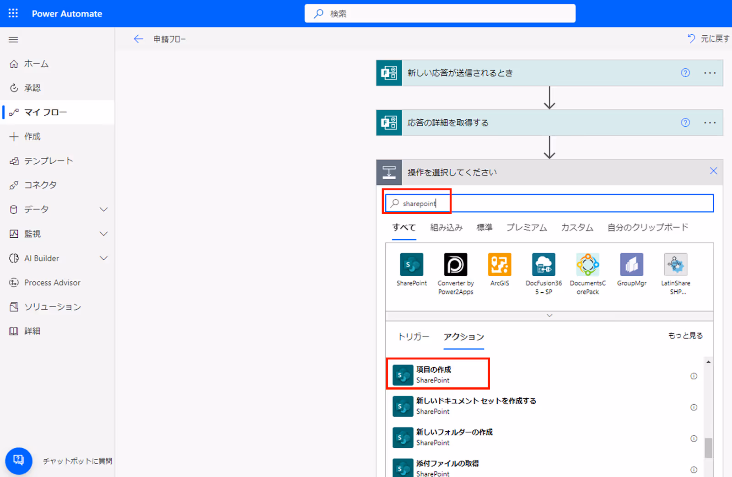Select the SharePoint connector icon
Screen dimensions: 732x477
411,264
